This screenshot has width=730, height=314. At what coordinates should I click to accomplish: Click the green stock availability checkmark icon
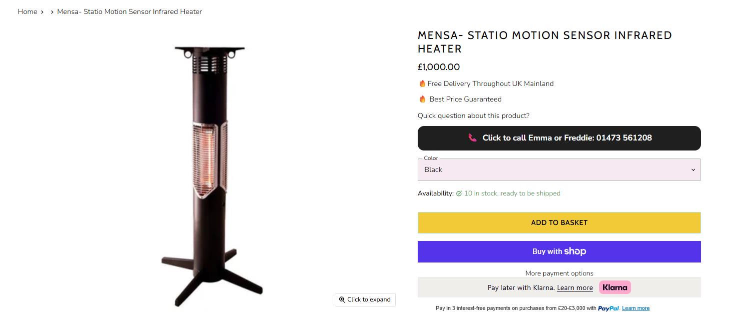pyautogui.click(x=459, y=193)
